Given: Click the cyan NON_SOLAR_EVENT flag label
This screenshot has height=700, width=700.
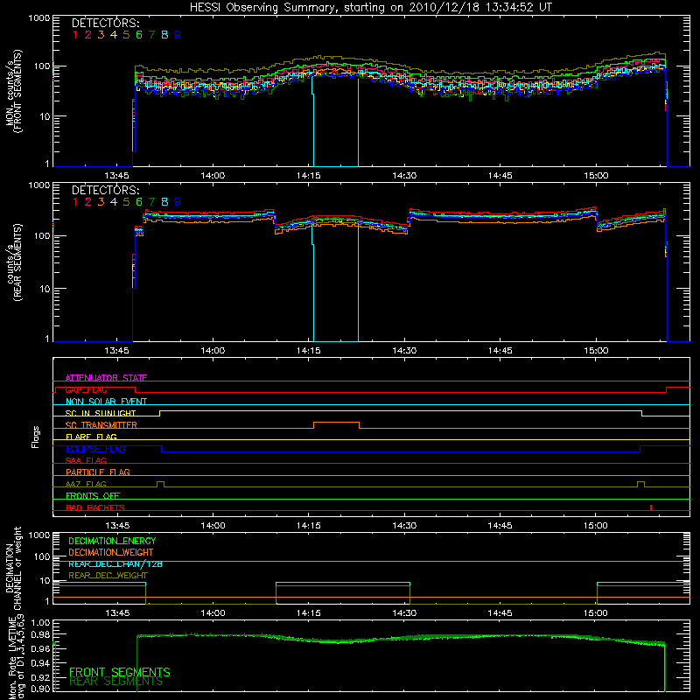Looking at the screenshot, I should (x=106, y=402).
